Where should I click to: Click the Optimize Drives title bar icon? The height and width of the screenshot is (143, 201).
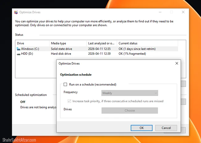pyautogui.click(x=16, y=12)
